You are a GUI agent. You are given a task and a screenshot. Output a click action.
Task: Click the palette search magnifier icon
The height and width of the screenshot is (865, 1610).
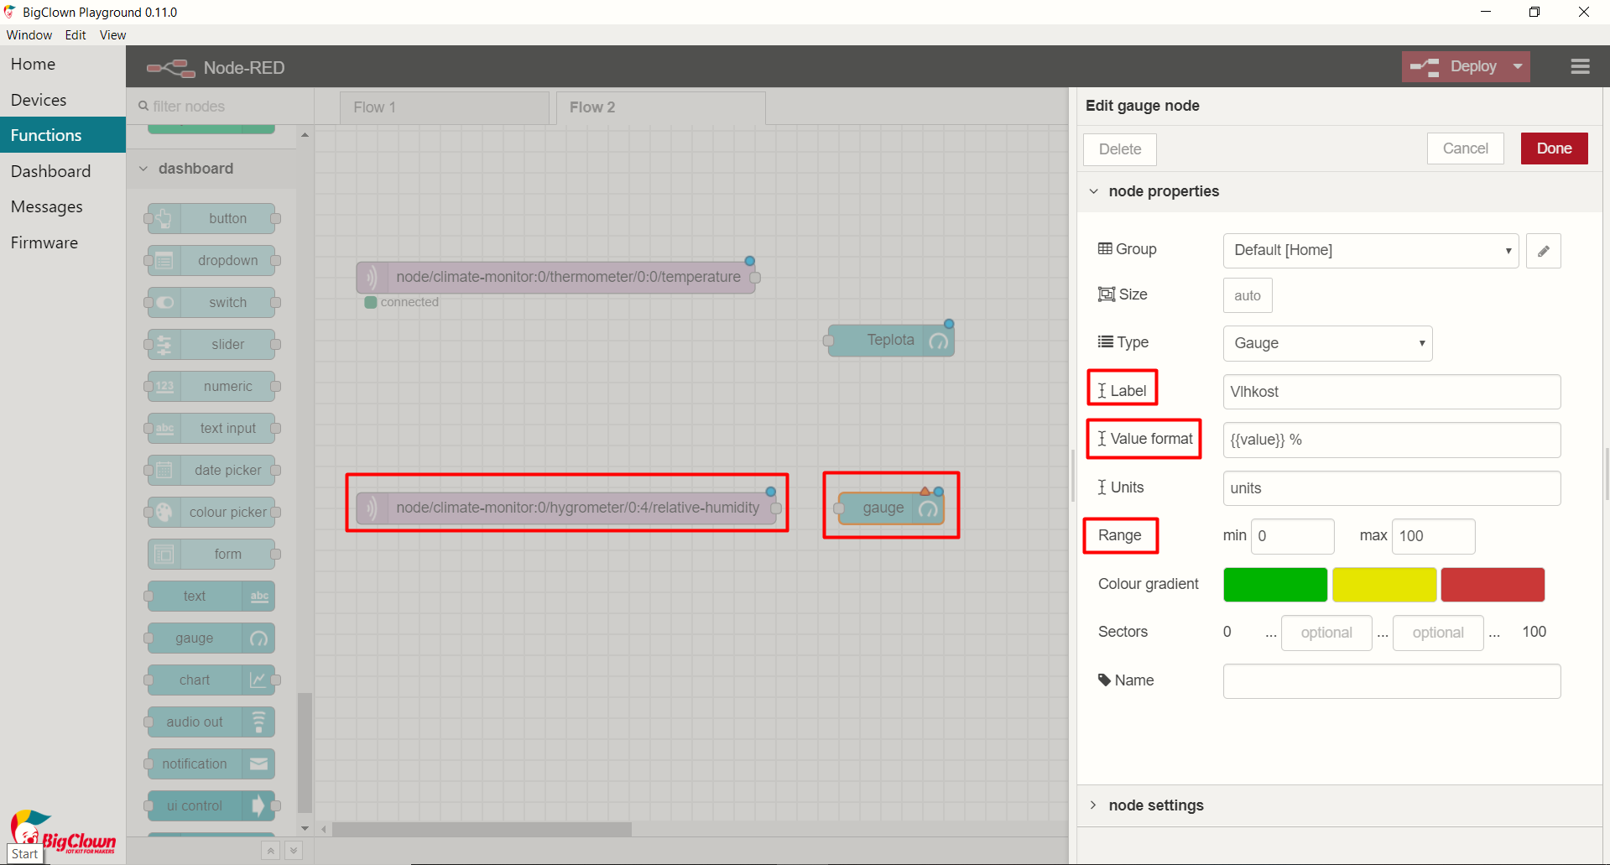pos(143,106)
